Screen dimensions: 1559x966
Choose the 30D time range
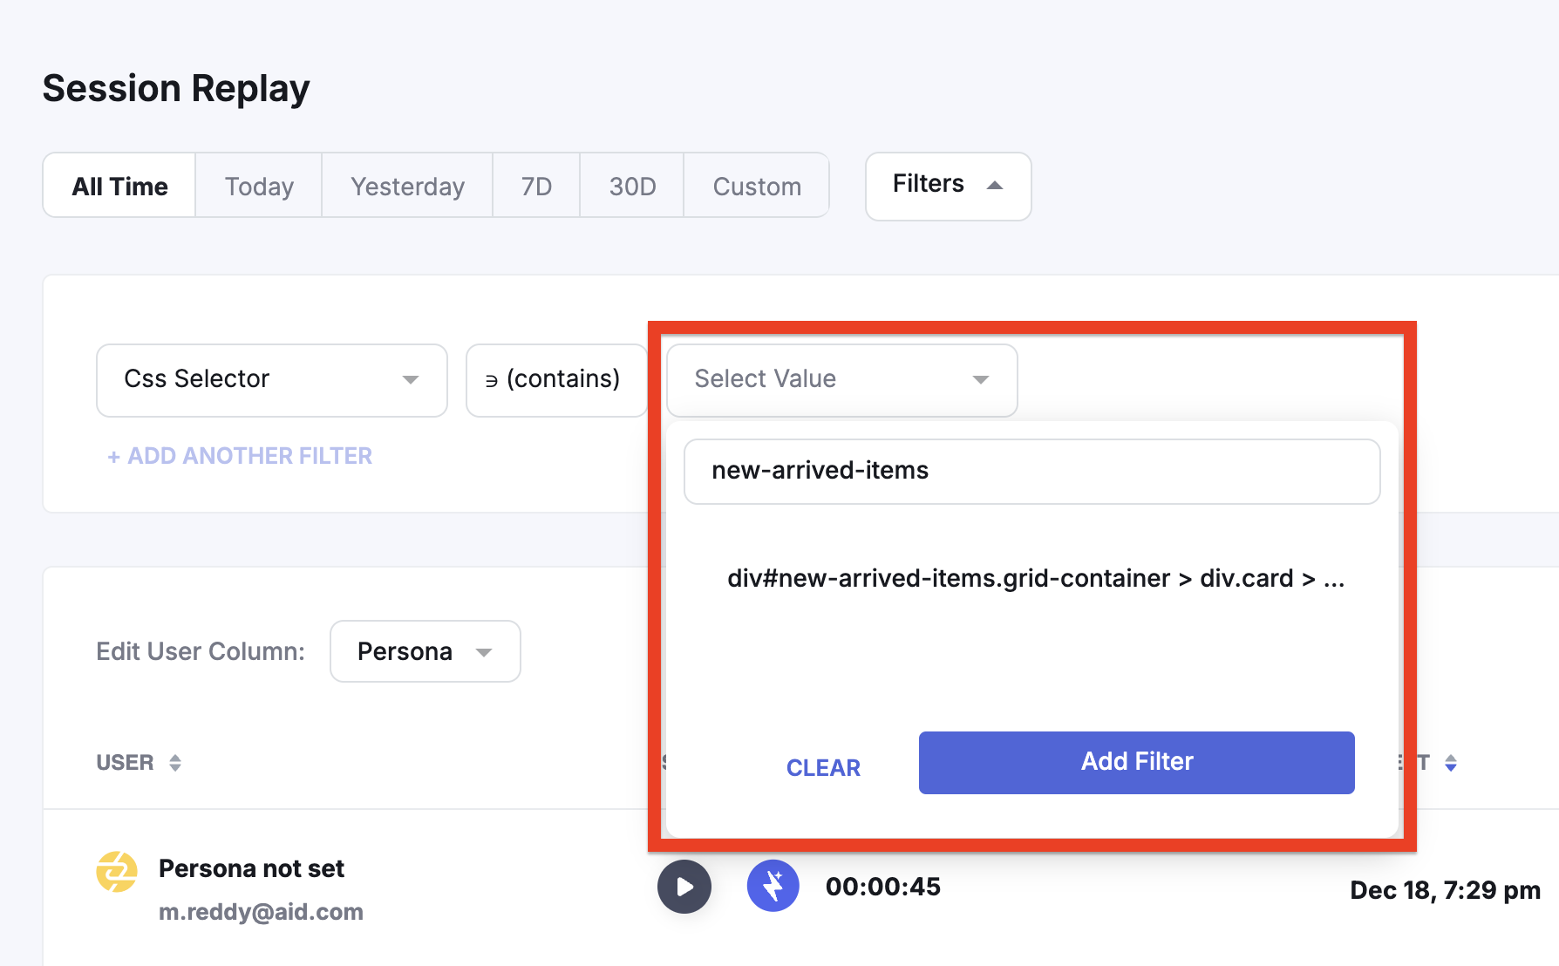tap(632, 186)
